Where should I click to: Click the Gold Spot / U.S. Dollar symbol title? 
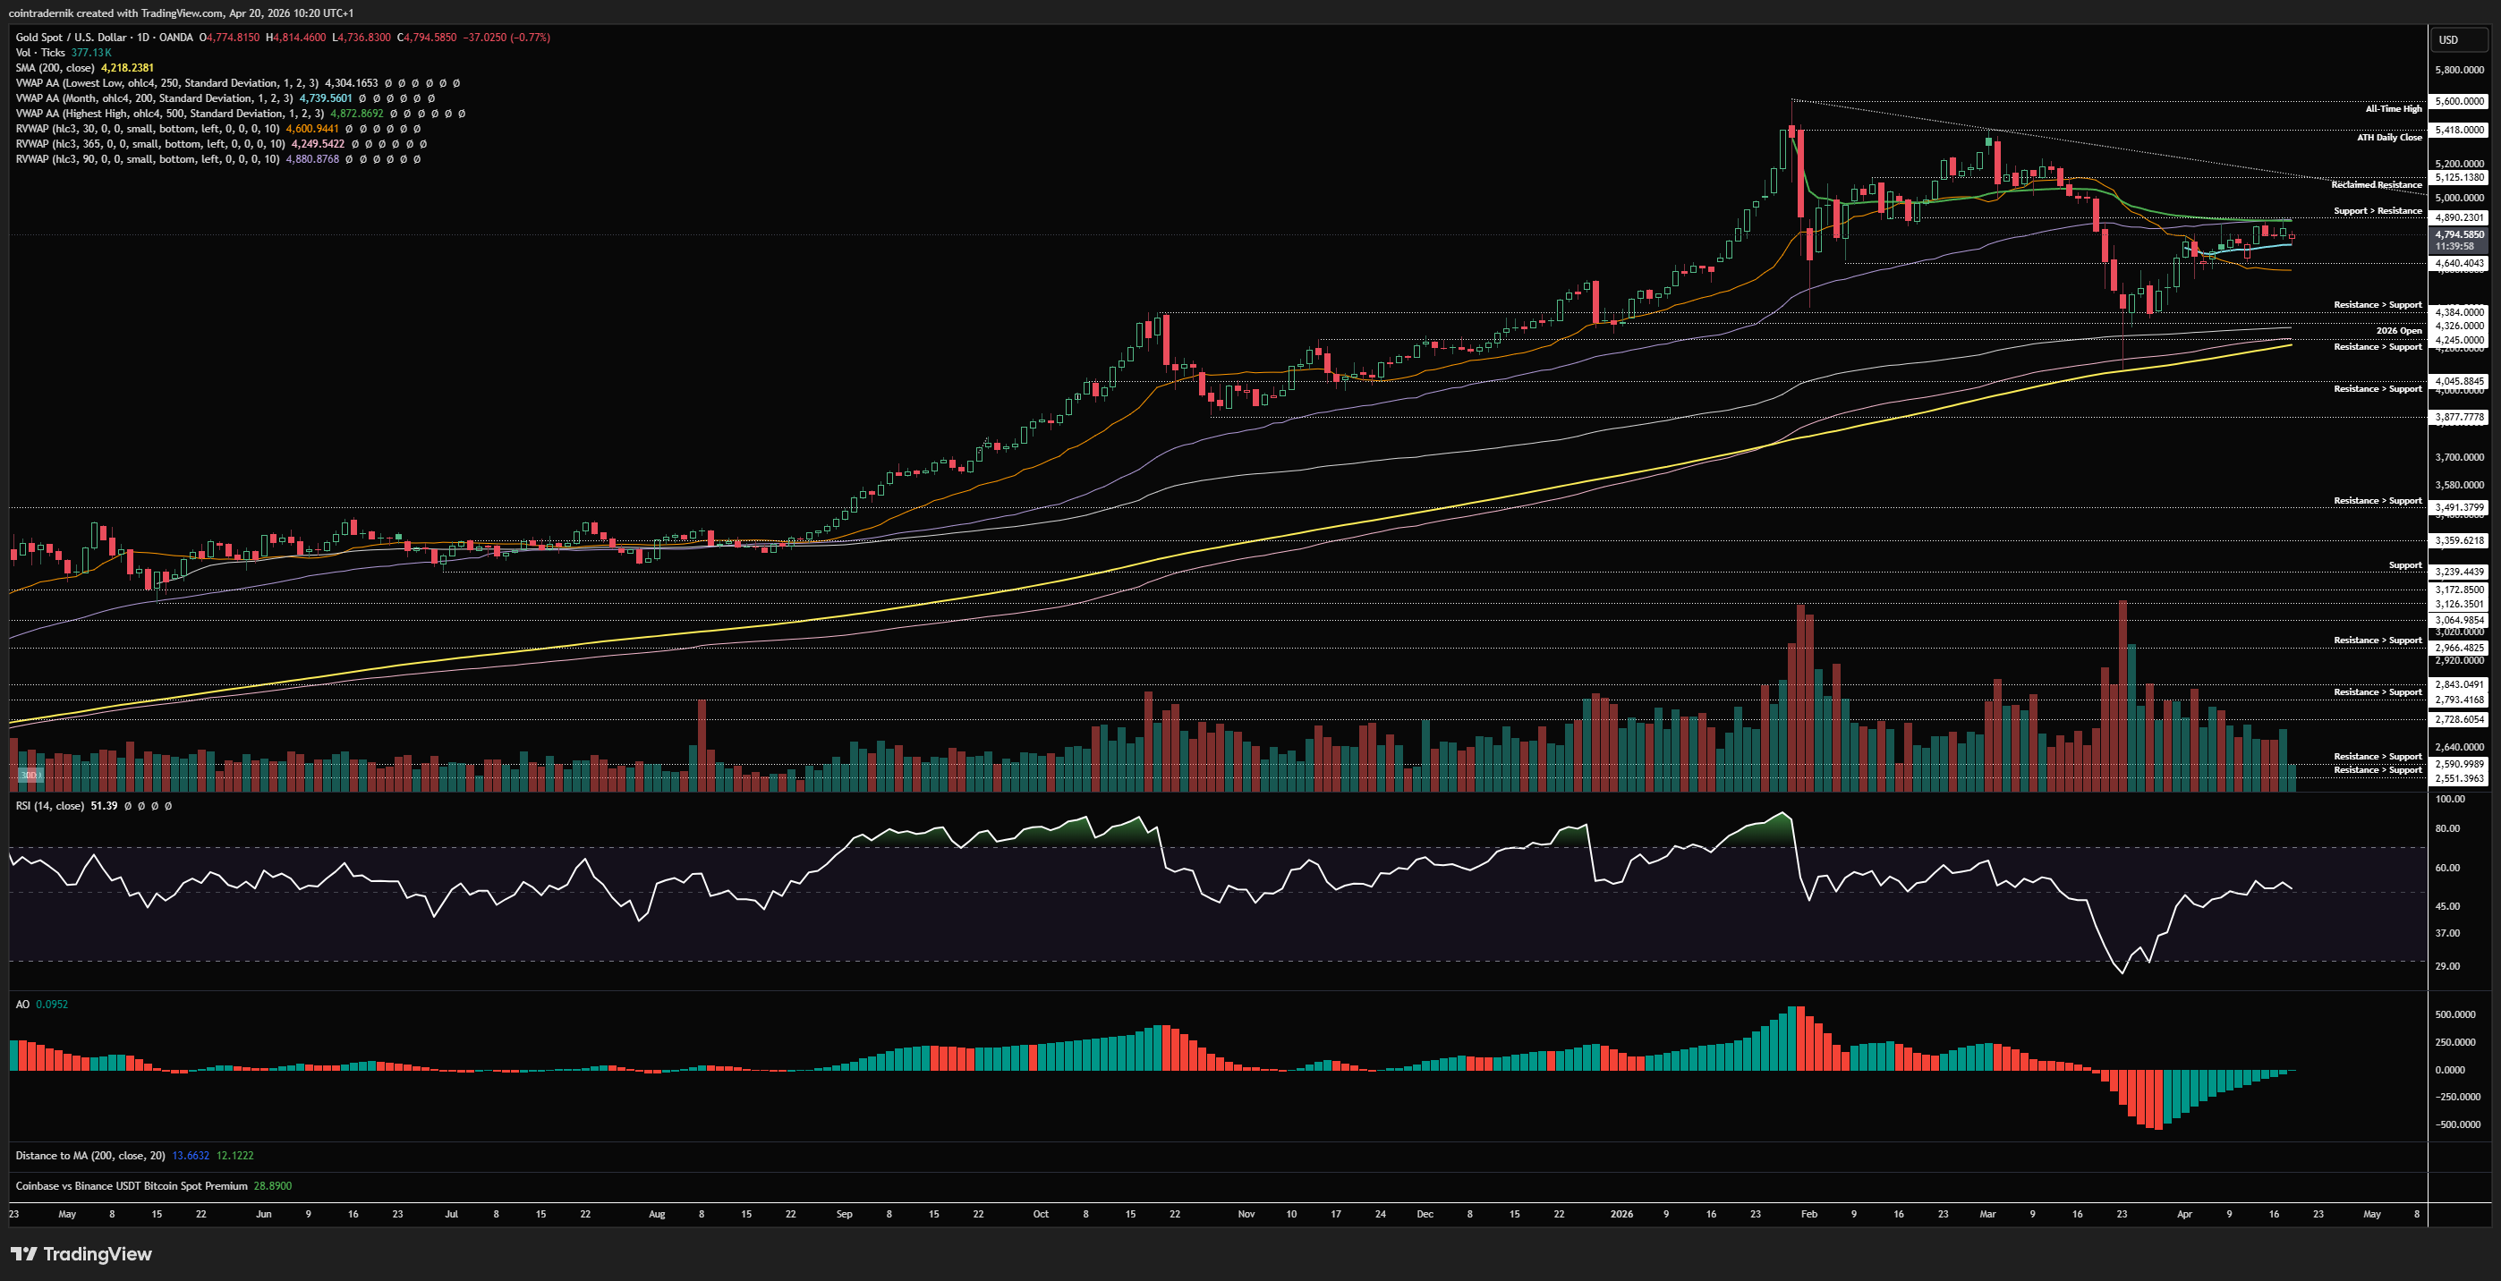coord(70,38)
